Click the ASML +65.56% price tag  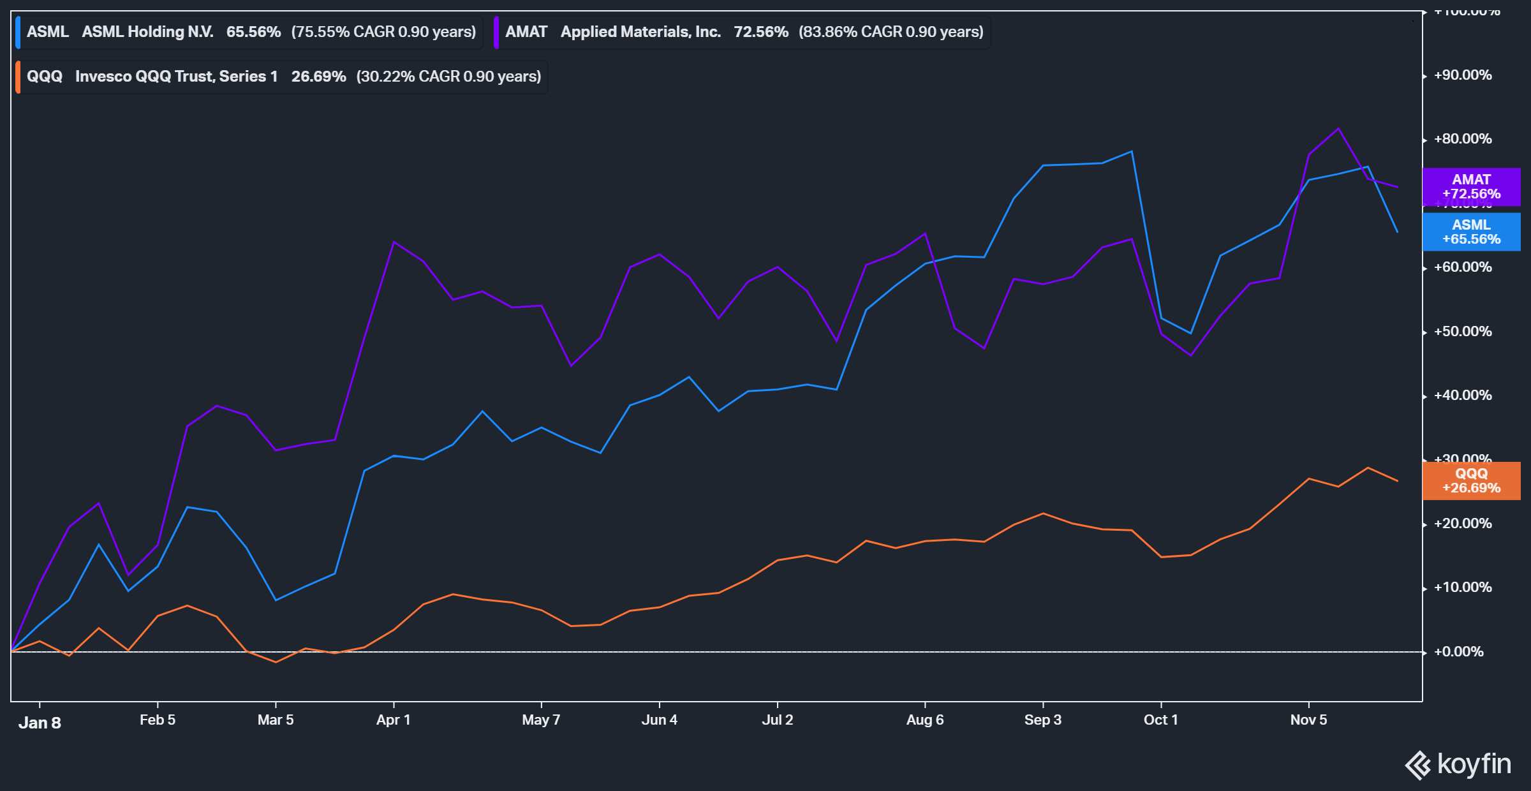point(1471,232)
